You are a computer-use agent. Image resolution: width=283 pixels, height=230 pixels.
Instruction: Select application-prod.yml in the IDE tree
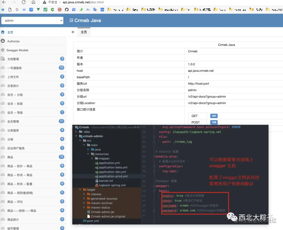113,176
